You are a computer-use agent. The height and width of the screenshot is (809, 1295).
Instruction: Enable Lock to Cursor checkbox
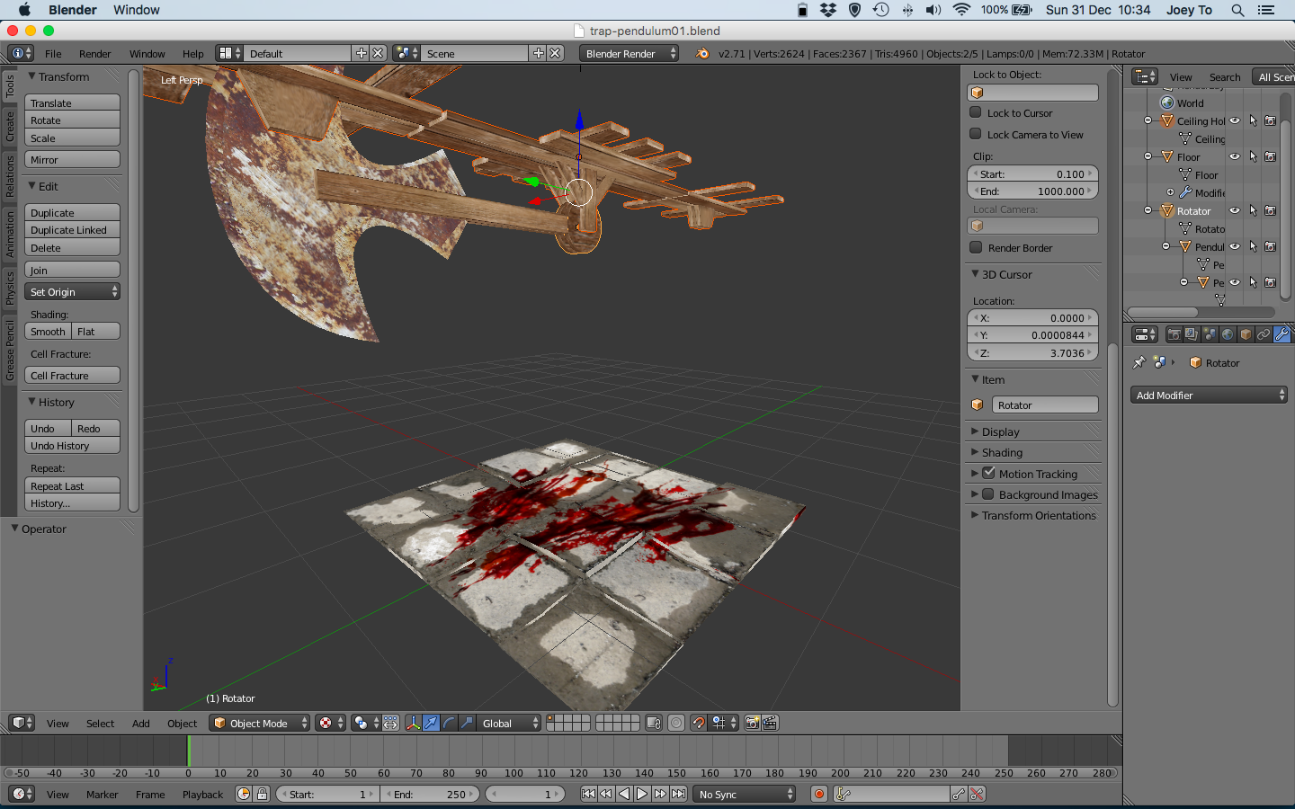[976, 112]
